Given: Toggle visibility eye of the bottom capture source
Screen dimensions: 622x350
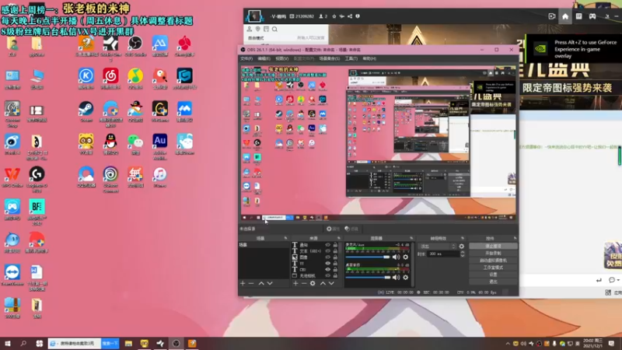Looking at the screenshot, I should 327,275.
